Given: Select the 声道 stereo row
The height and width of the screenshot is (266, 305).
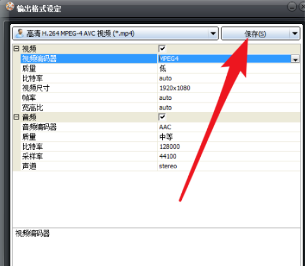Looking at the screenshot, I should (x=161, y=166).
